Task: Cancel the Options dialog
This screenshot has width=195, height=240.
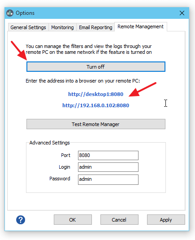Action: 119,220
